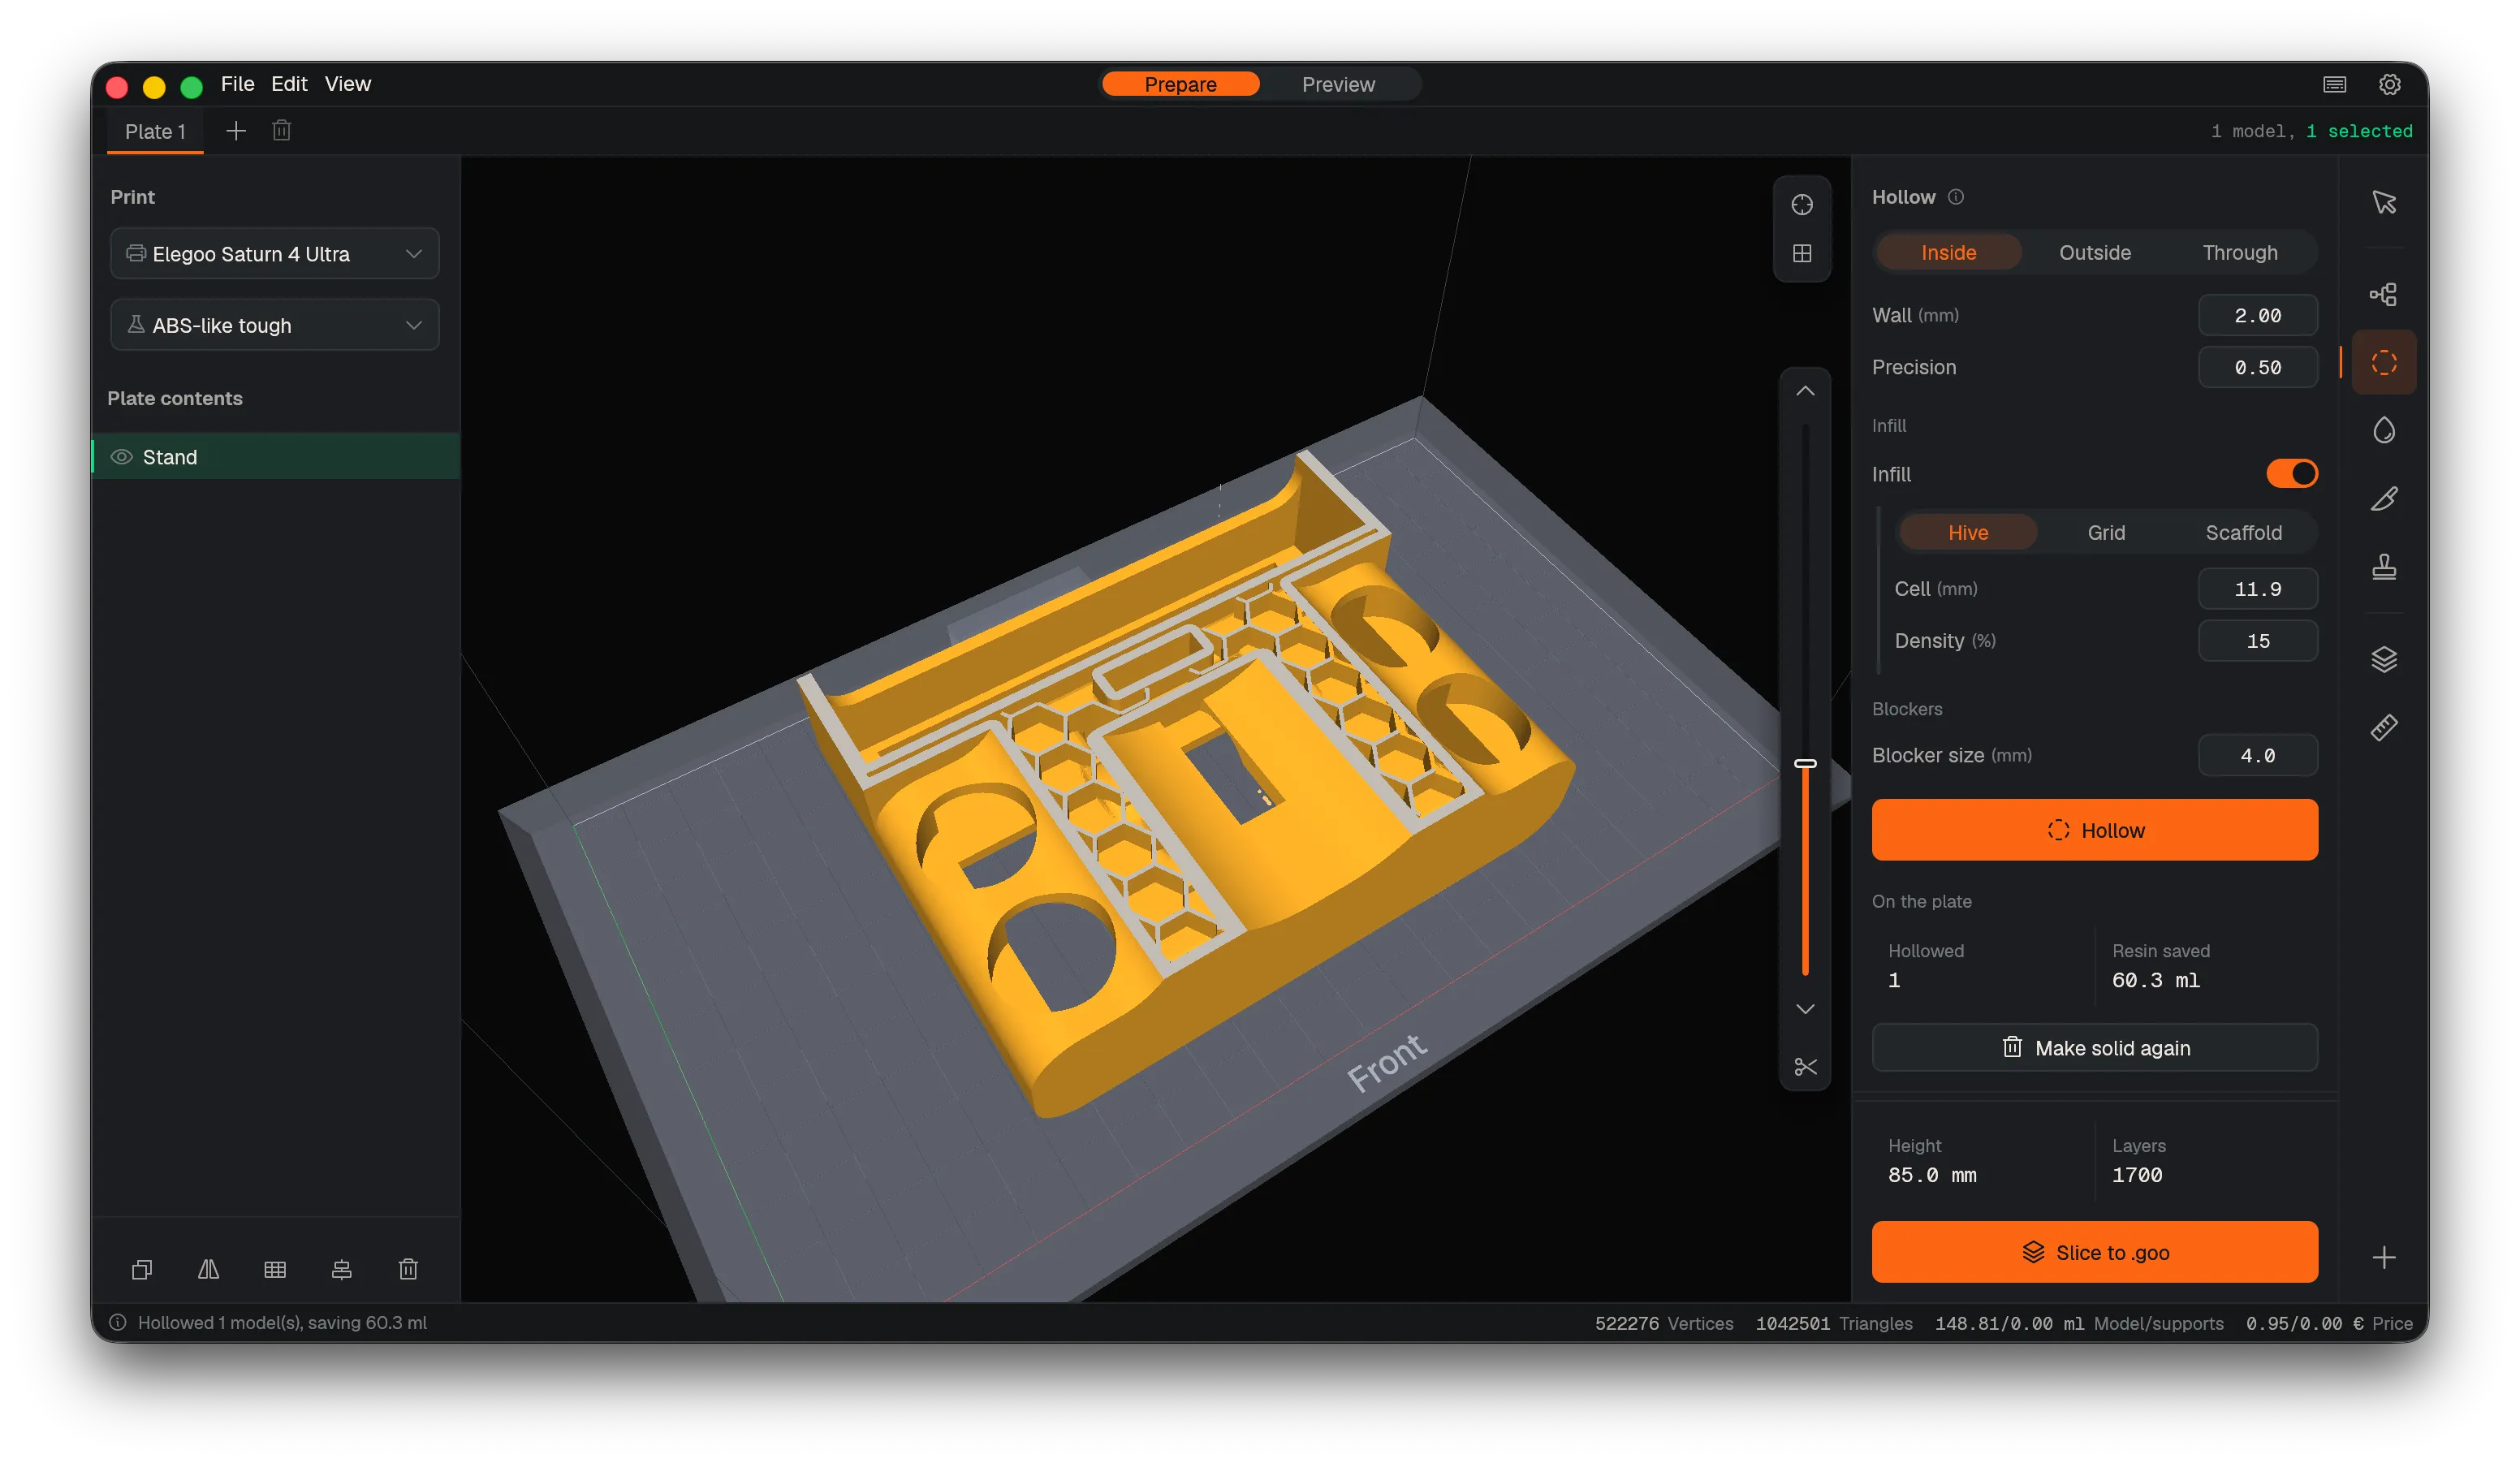
Task: Click Slice to .goo button
Action: 2094,1252
